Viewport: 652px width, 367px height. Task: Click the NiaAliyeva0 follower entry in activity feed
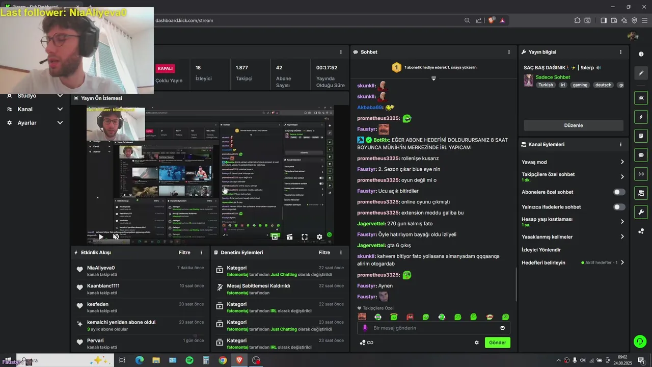click(x=141, y=271)
